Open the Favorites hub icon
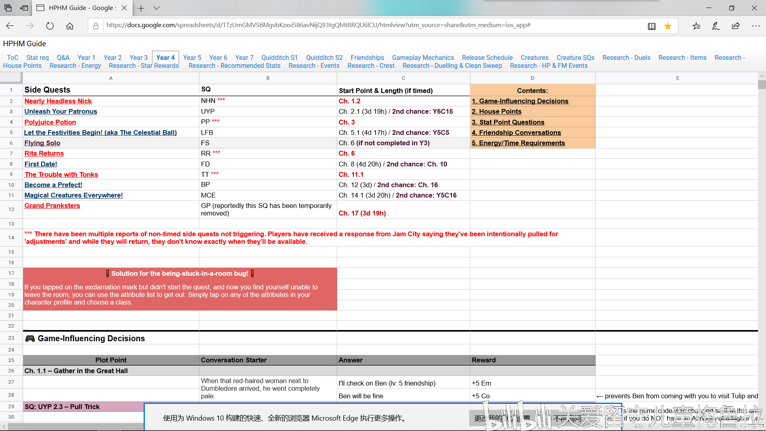This screenshot has height=431, width=766. pos(696,26)
